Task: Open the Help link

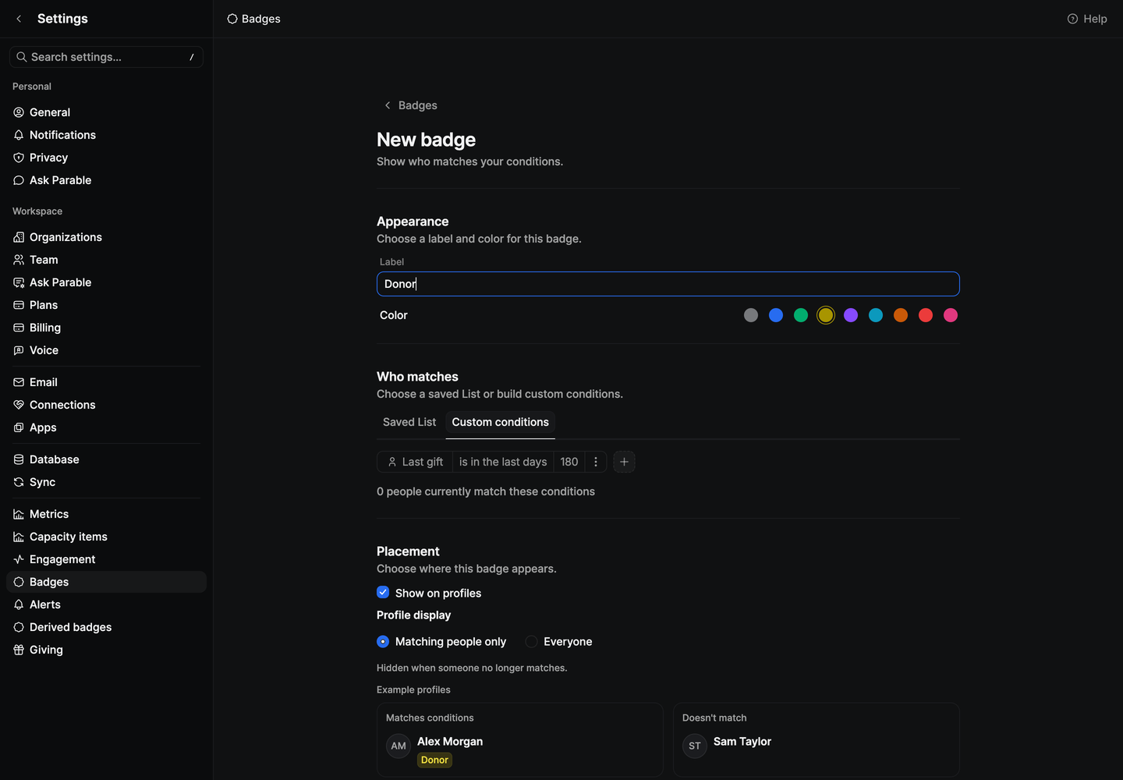Action: pos(1087,19)
